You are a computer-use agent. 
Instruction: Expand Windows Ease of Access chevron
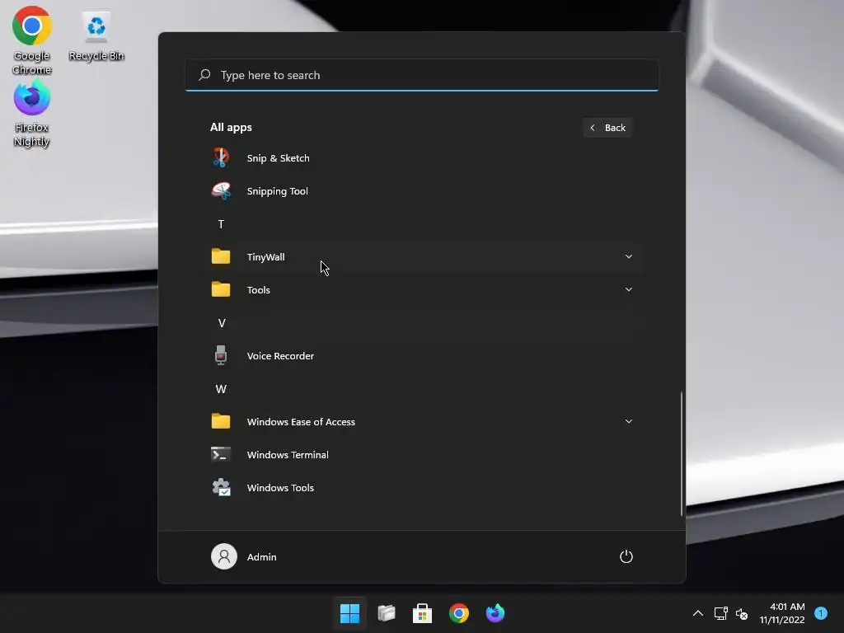[x=629, y=421]
